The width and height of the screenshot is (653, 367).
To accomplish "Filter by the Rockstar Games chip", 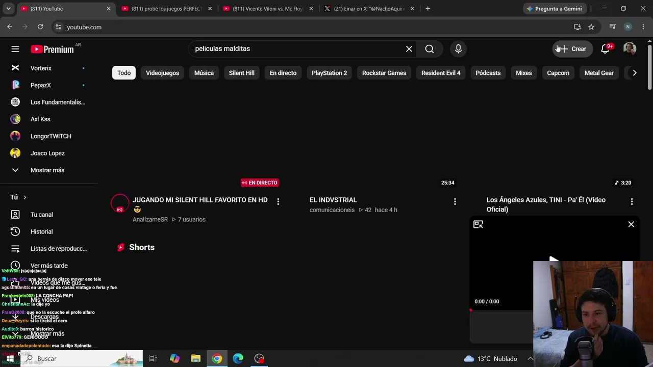I will [384, 73].
